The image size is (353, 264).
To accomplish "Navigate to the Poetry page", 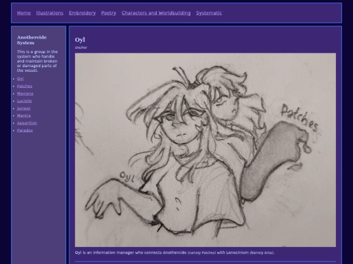I will [109, 13].
